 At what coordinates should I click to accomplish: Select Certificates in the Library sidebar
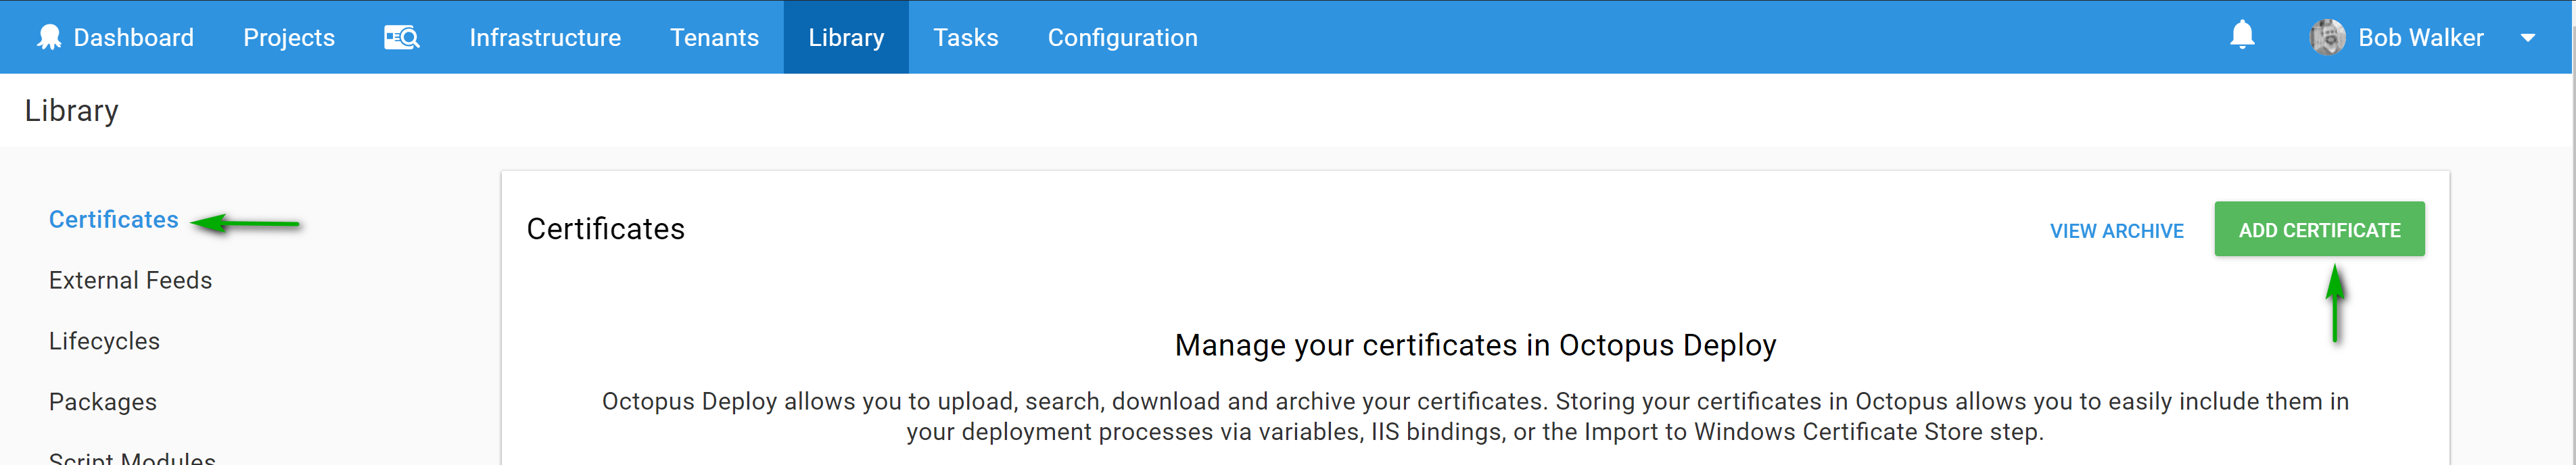pyautogui.click(x=114, y=220)
